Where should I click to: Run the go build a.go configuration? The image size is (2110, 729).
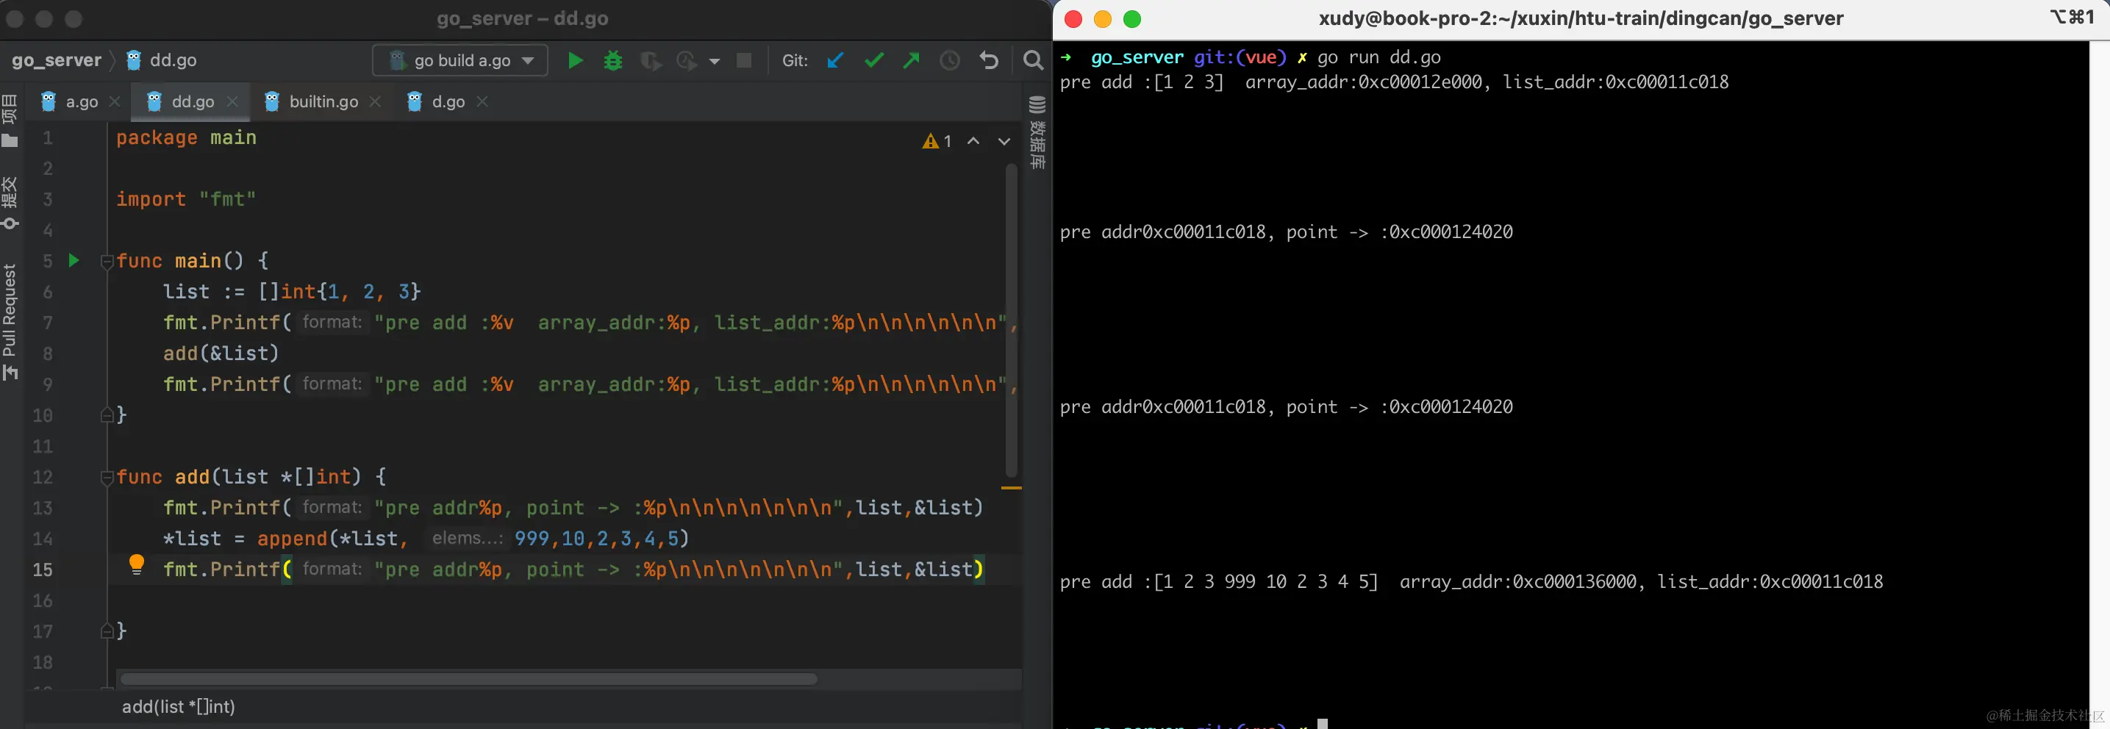[575, 60]
